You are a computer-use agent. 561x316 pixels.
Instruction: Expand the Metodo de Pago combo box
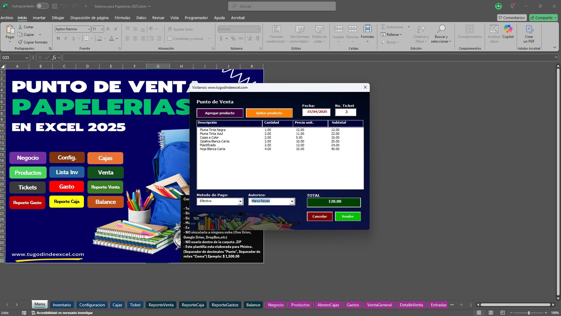pos(241,201)
